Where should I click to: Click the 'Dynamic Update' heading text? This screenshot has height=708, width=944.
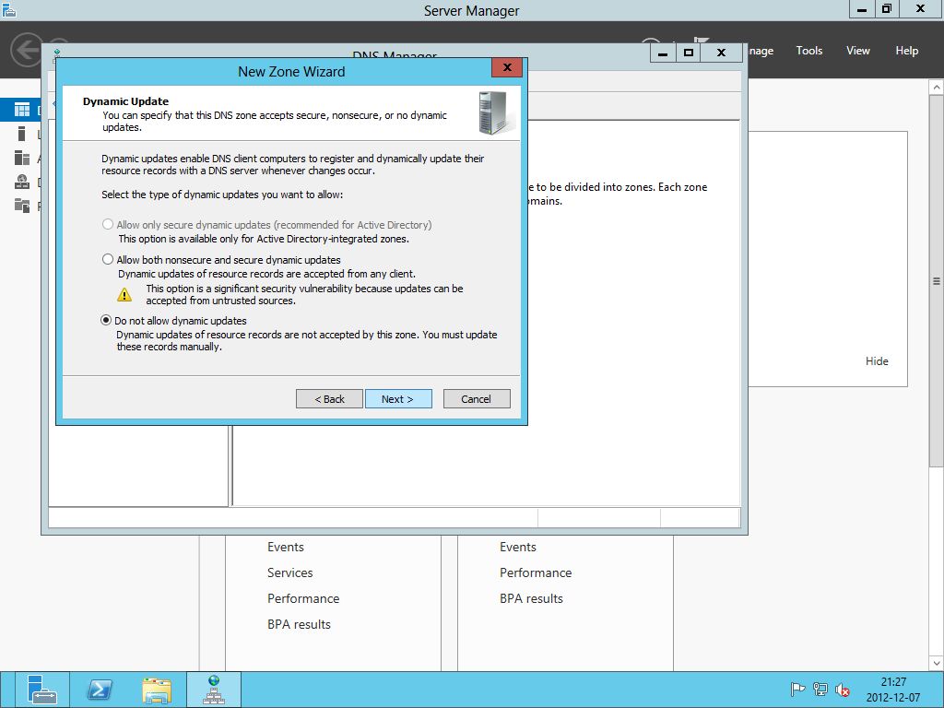click(x=125, y=101)
